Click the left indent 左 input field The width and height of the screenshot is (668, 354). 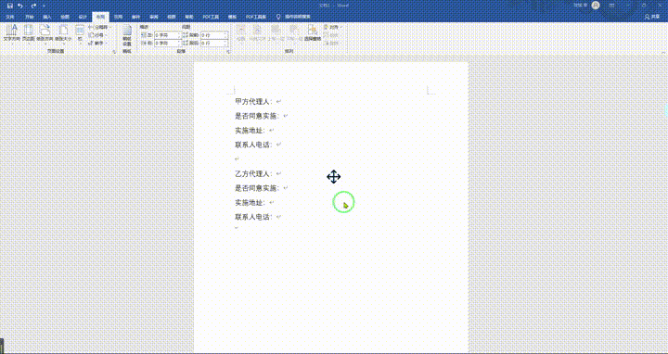tap(167, 35)
